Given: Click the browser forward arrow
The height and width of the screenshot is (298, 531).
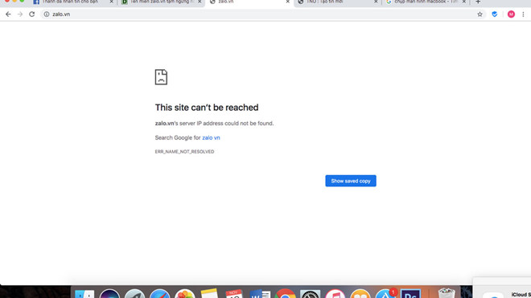Looking at the screenshot, I should pos(20,14).
